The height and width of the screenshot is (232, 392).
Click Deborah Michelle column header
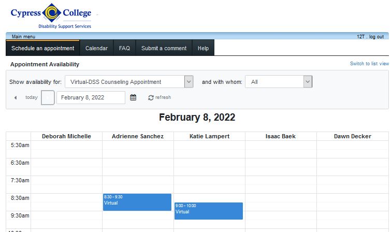point(66,136)
